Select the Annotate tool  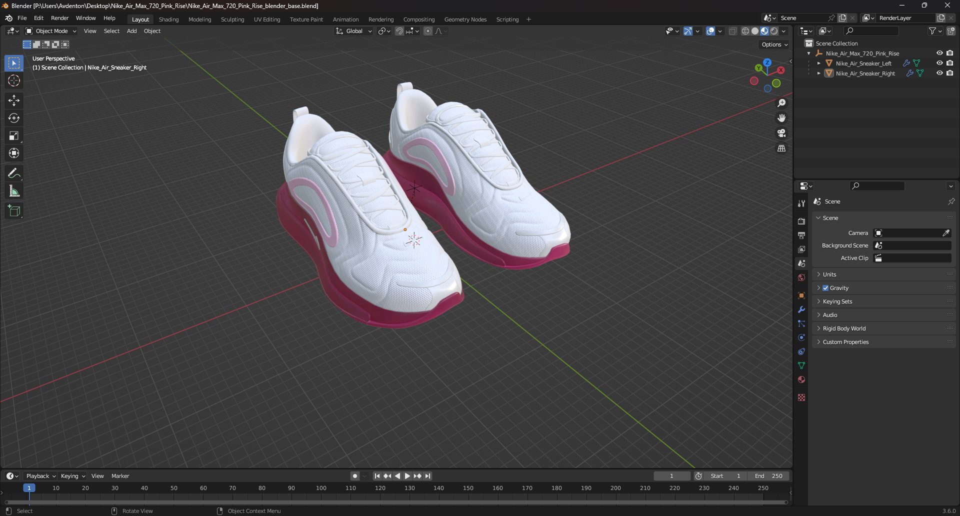(x=14, y=173)
